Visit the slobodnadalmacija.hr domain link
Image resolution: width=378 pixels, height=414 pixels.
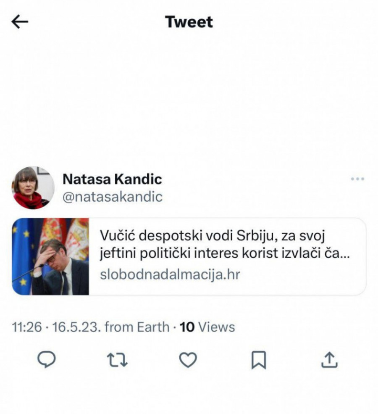(x=170, y=274)
